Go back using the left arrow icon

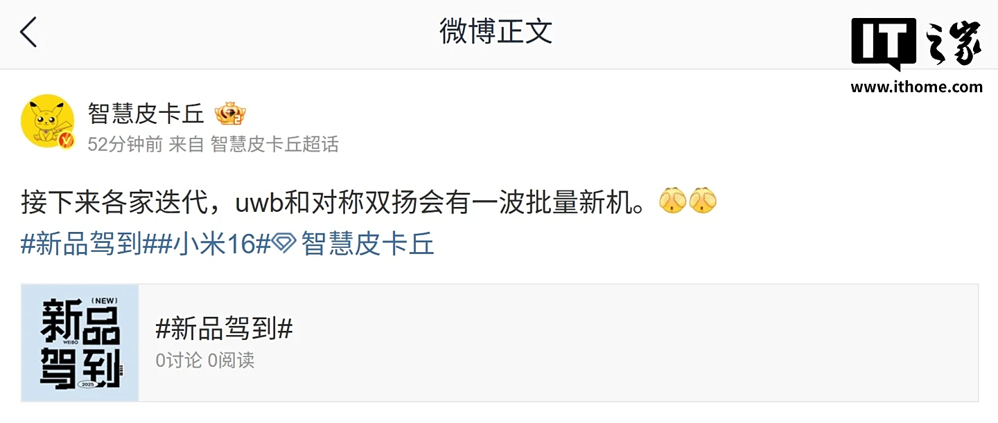click(x=28, y=33)
